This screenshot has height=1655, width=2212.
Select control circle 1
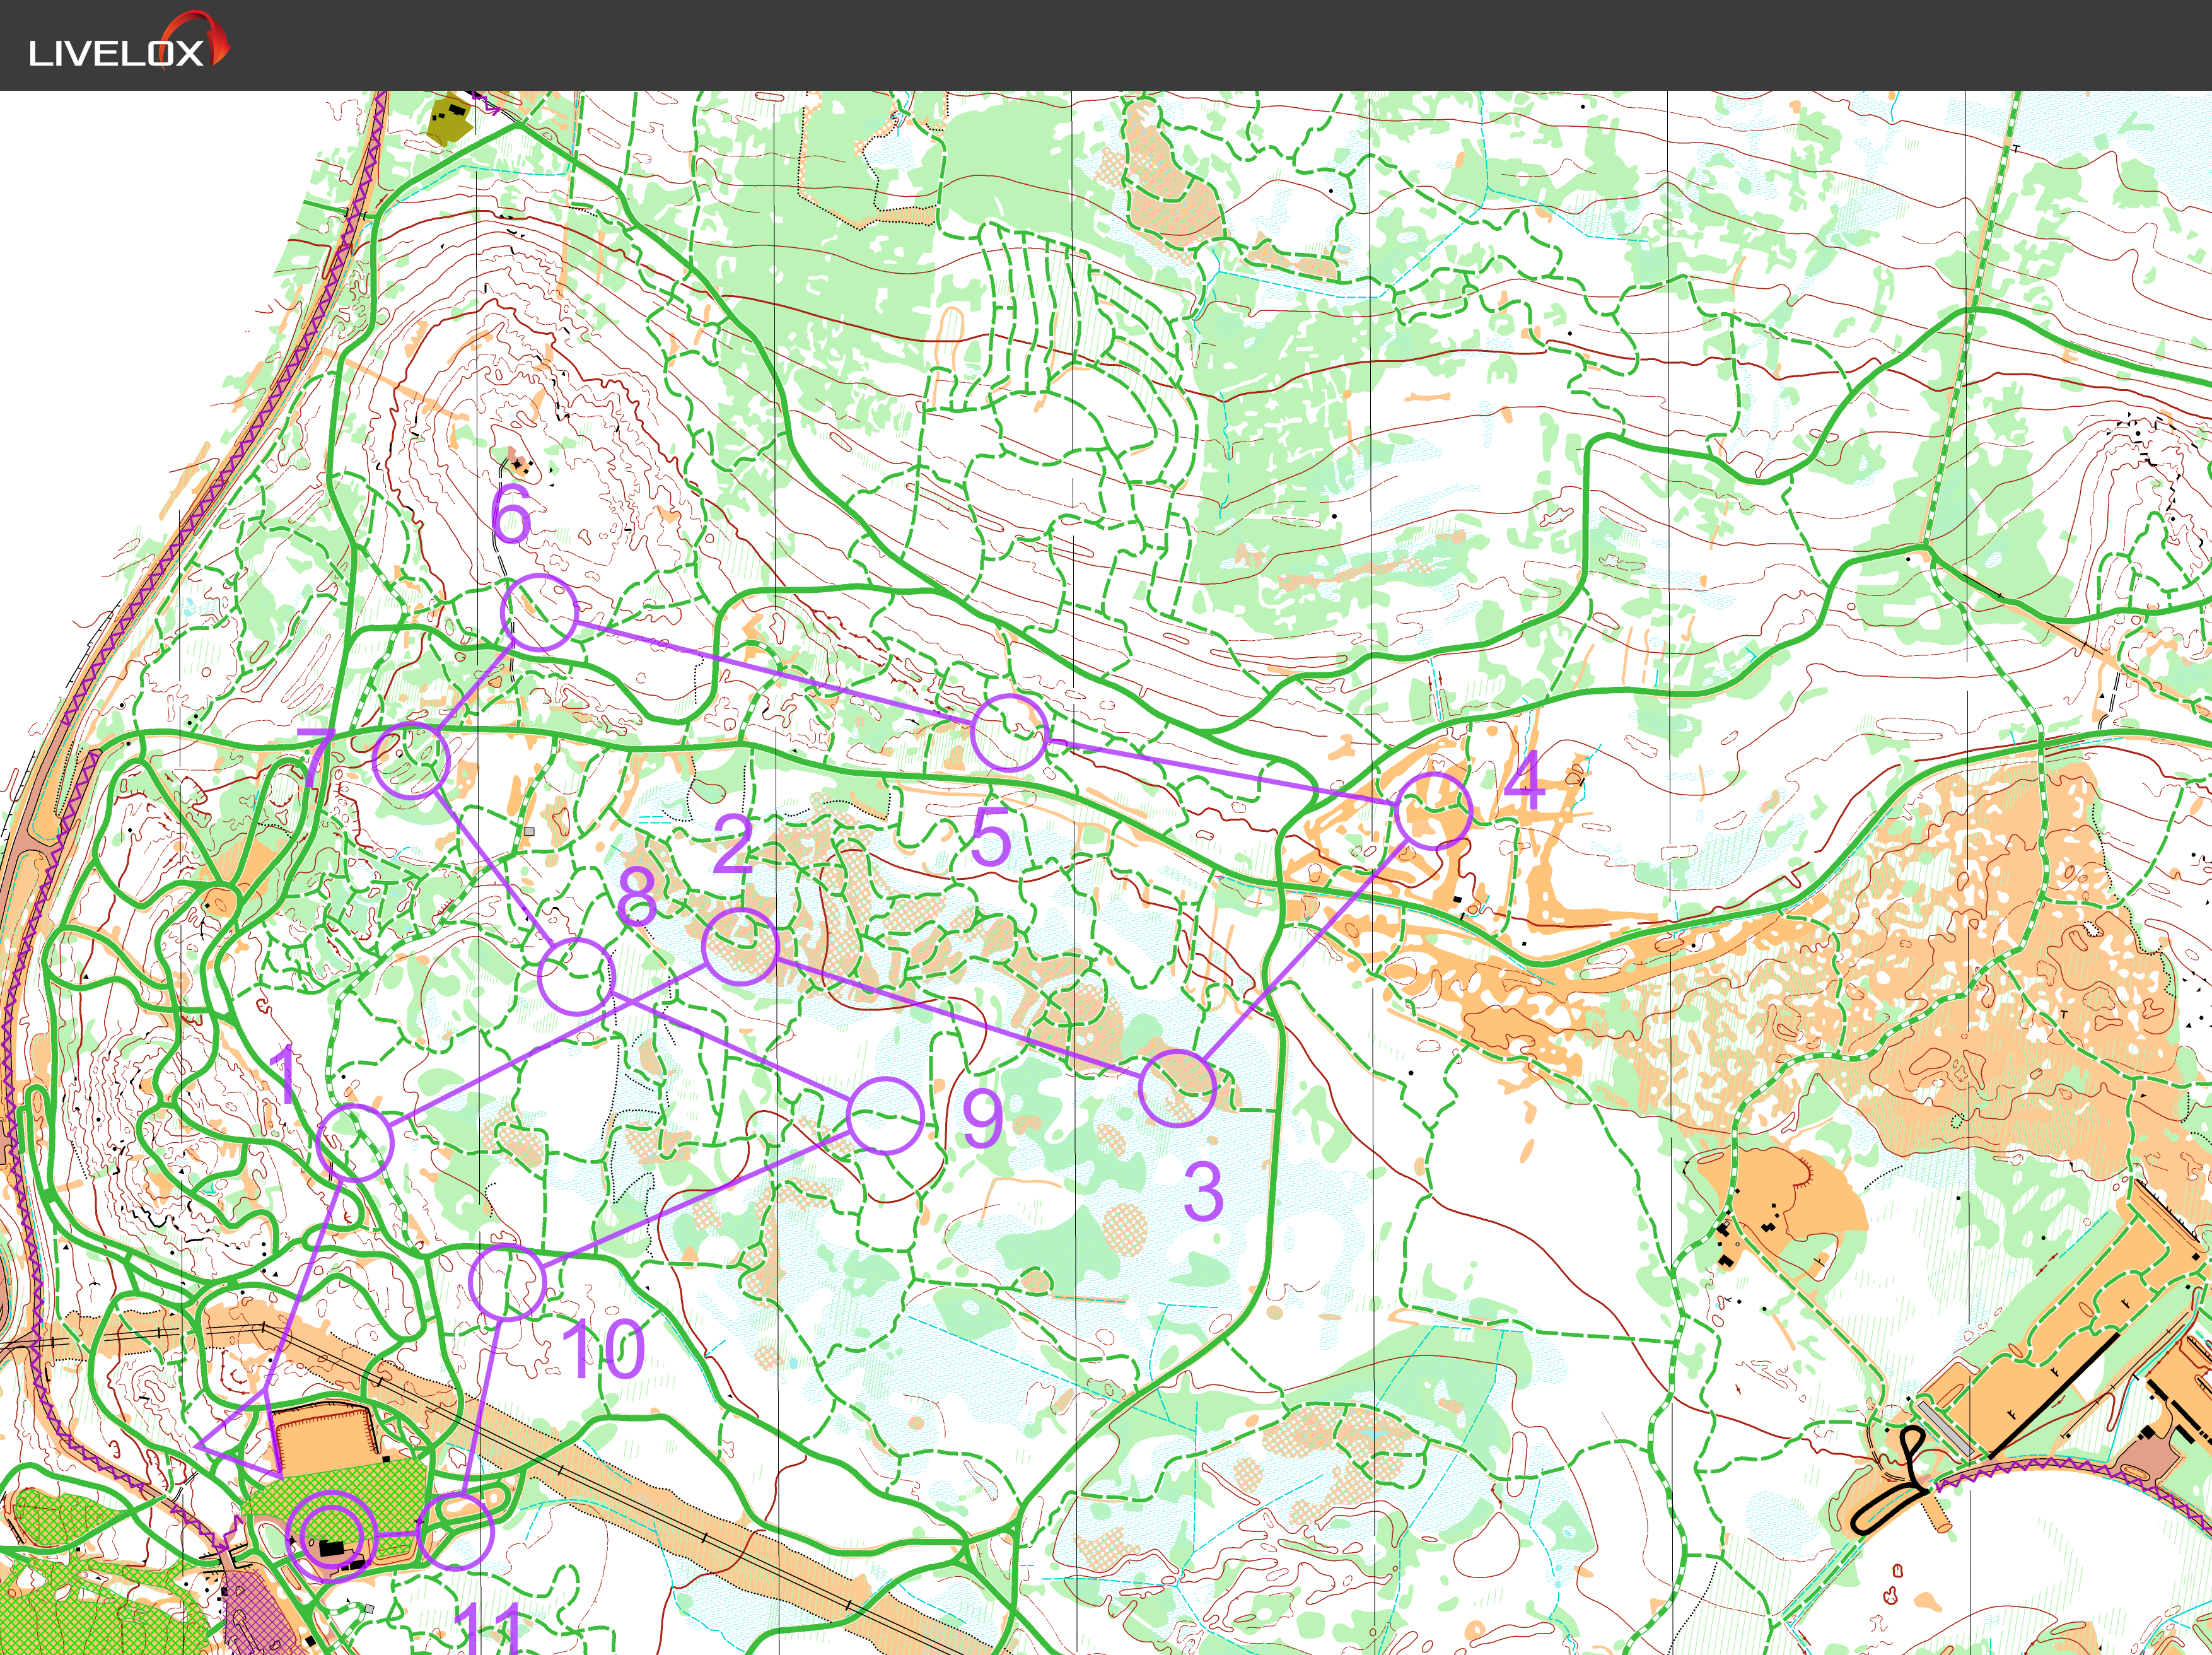point(355,1143)
